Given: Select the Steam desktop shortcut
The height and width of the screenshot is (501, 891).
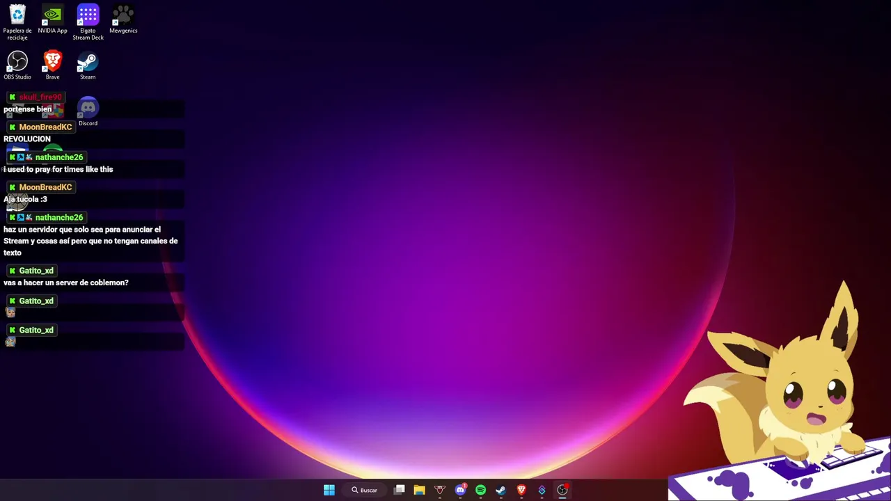Looking at the screenshot, I should point(88,65).
